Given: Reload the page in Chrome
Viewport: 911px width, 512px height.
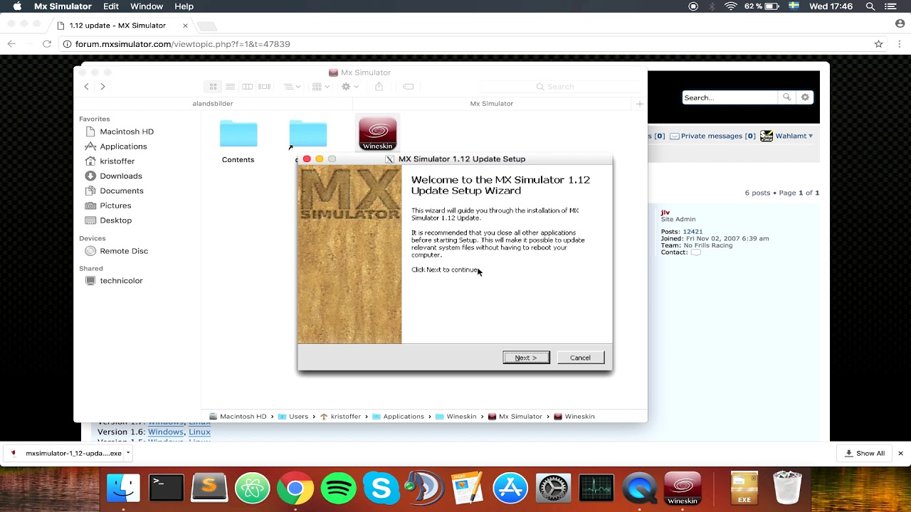Looking at the screenshot, I should tap(46, 44).
